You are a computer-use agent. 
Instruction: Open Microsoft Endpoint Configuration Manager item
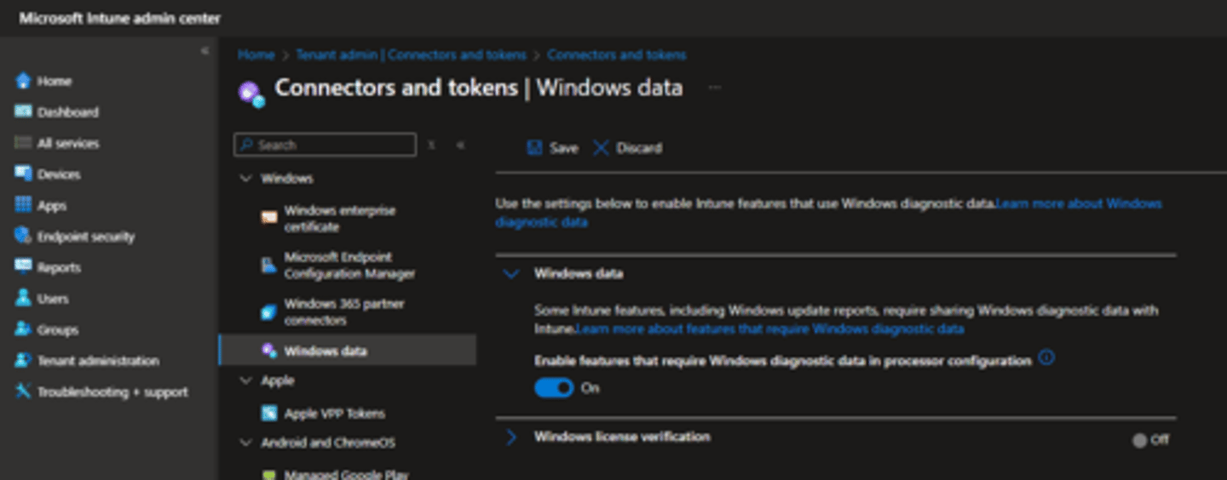(x=348, y=266)
